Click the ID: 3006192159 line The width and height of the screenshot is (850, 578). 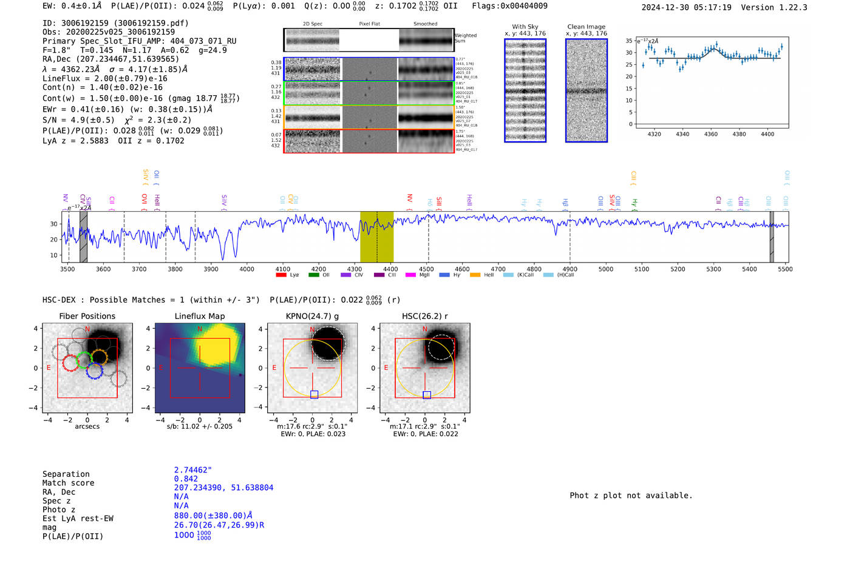[x=115, y=23]
